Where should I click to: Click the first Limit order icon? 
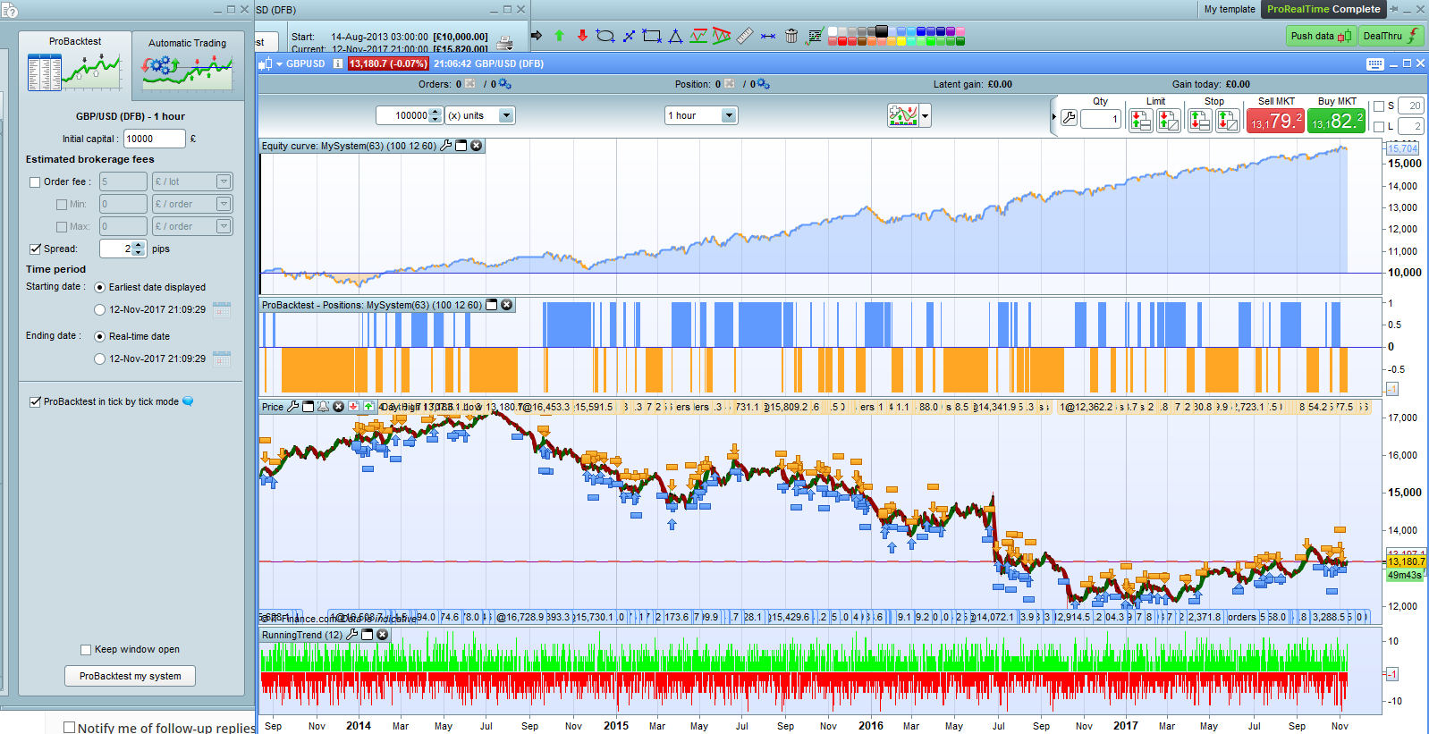tap(1141, 120)
